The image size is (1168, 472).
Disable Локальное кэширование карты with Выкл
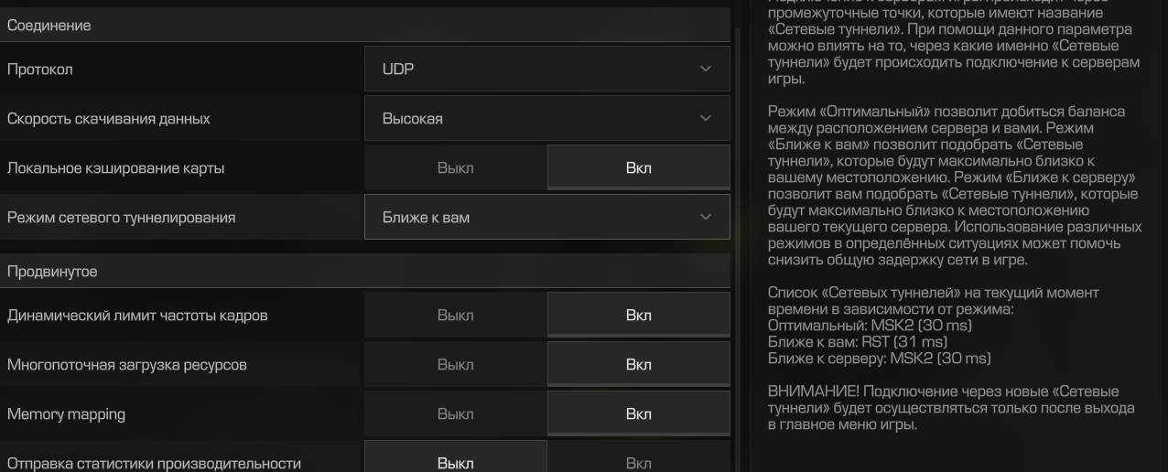456,168
